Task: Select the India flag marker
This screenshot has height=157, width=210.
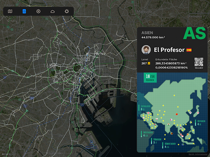Action: [169, 124]
